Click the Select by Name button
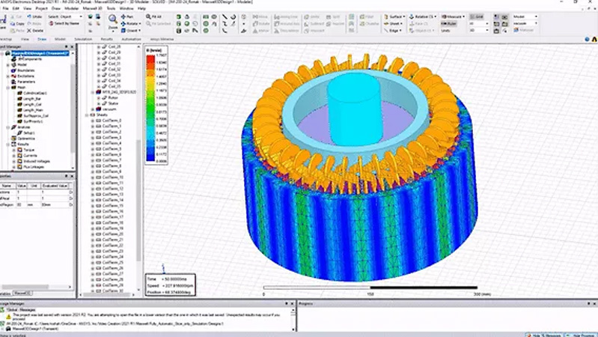 pyautogui.click(x=62, y=23)
